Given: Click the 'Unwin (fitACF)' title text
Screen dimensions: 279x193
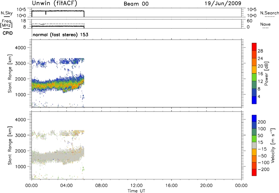Looking at the screenshot, I should pos(54,3).
